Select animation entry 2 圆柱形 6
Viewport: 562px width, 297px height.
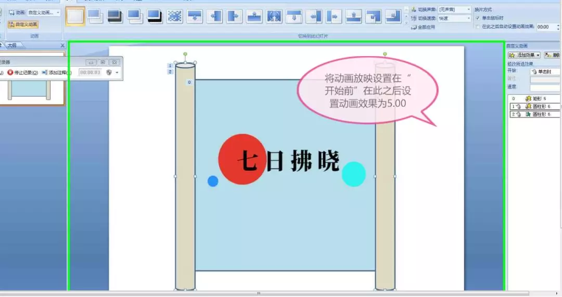click(534, 114)
